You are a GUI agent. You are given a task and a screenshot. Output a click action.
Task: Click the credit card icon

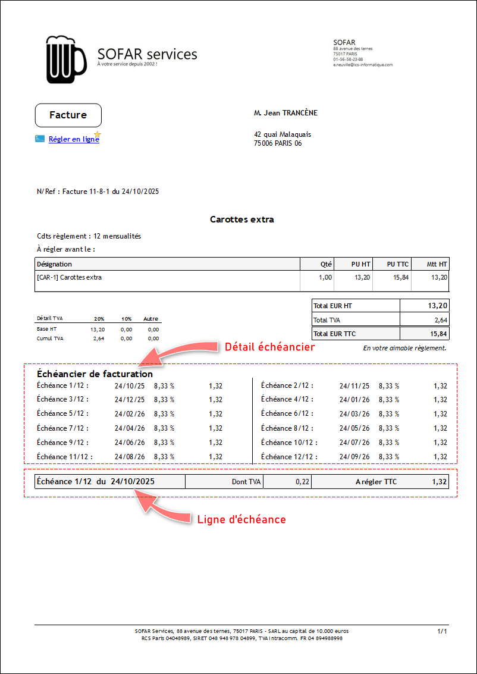(40, 139)
